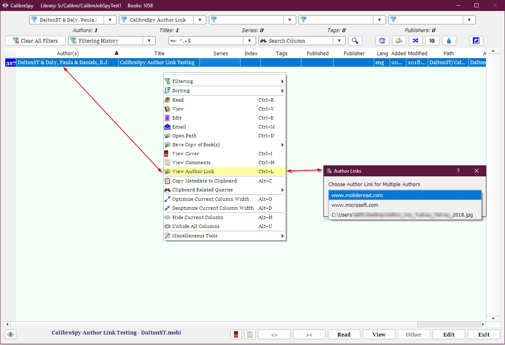Image resolution: width=505 pixels, height=345 pixels.
Task: Open the SQL query tool icon
Action: point(432,41)
